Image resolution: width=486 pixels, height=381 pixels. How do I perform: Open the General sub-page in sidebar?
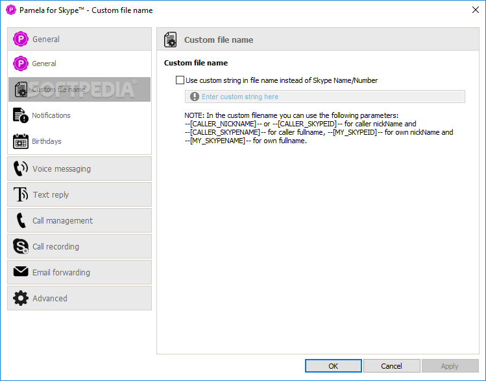[x=79, y=63]
